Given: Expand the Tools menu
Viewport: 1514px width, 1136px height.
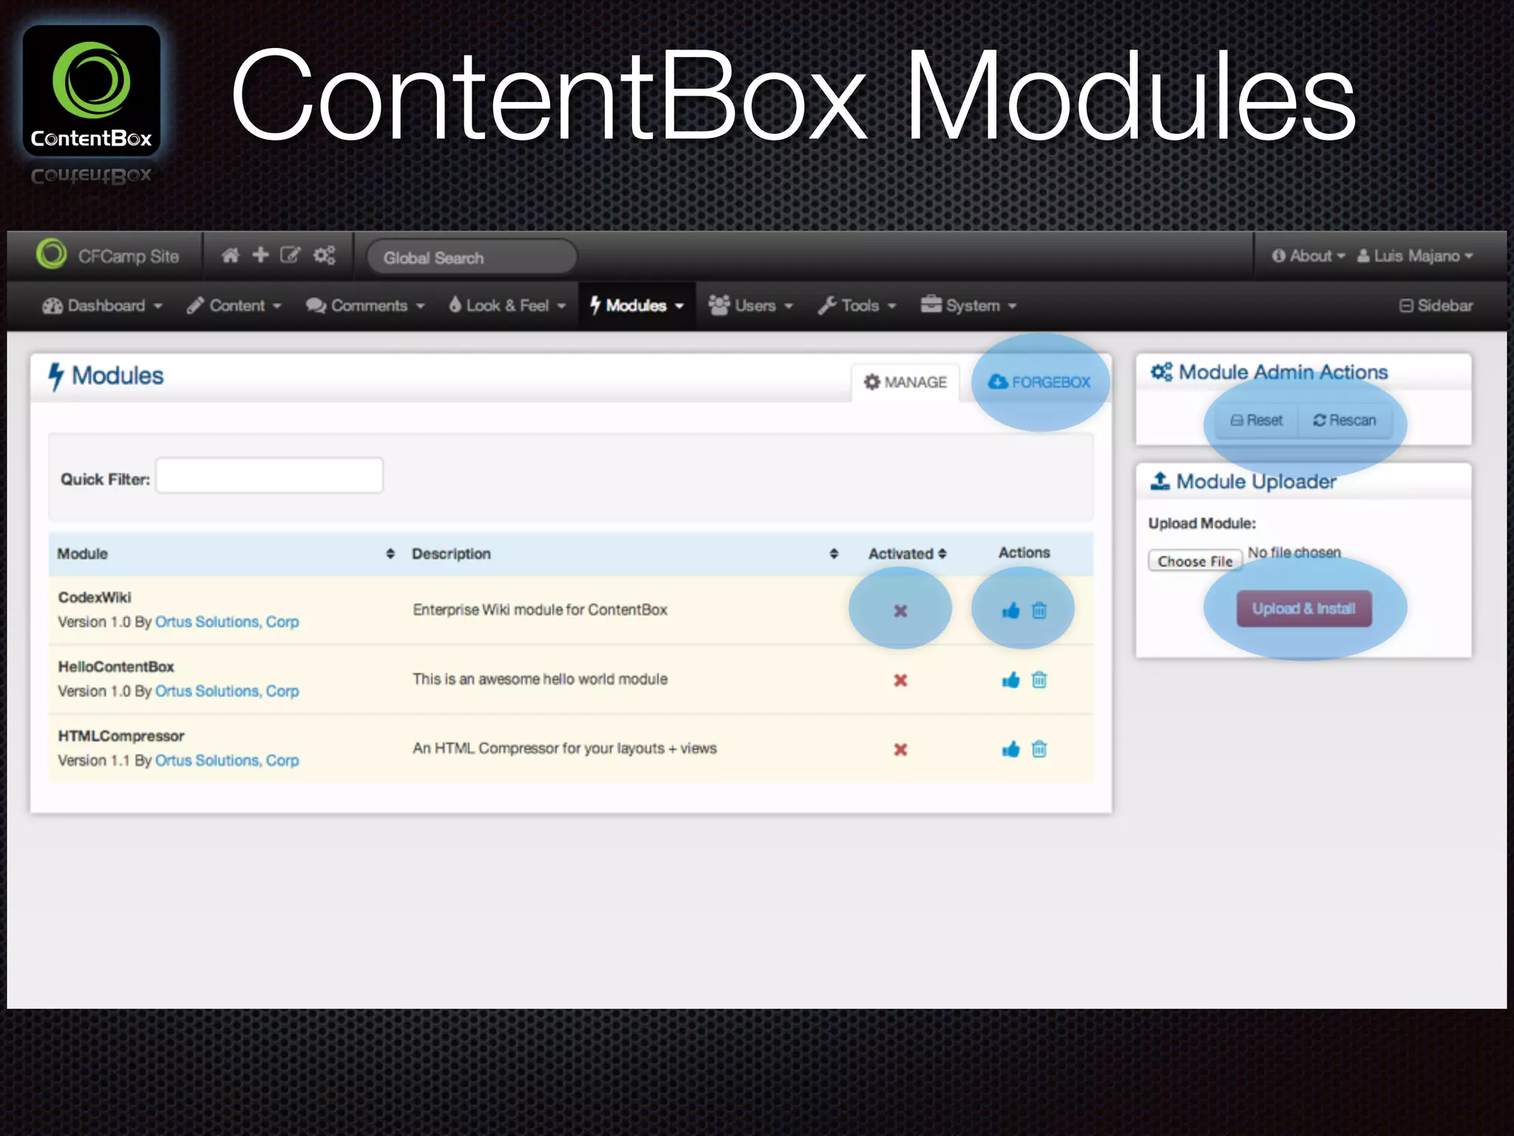Looking at the screenshot, I should coord(857,306).
